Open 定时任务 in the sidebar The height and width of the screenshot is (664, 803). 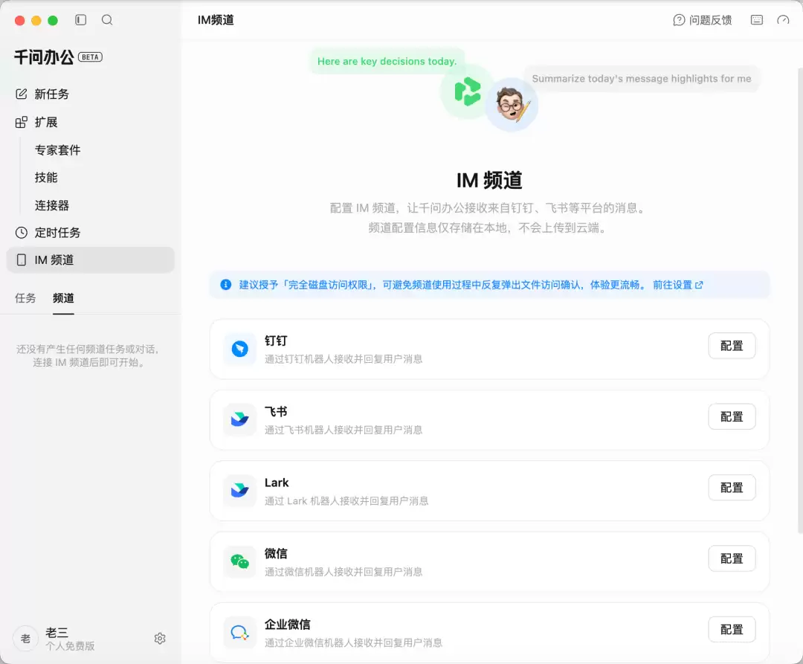click(x=57, y=233)
